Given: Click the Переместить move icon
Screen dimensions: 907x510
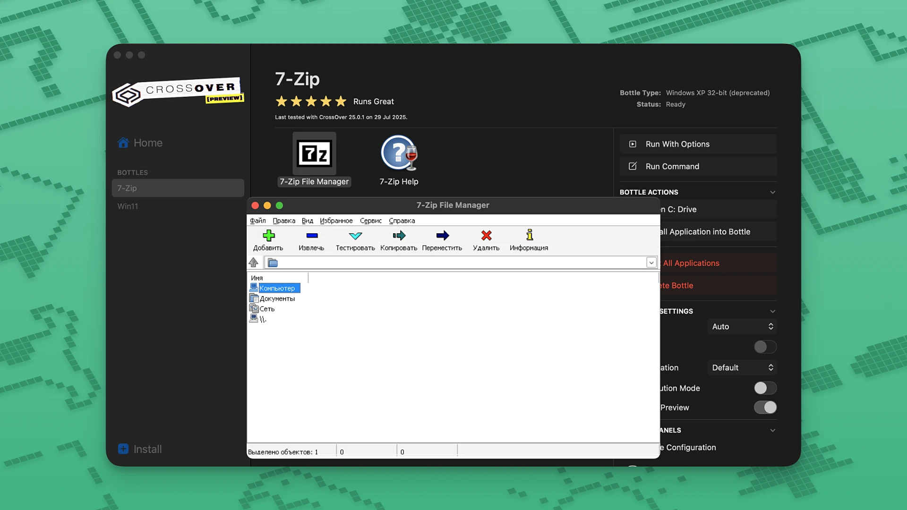Looking at the screenshot, I should coord(442,240).
